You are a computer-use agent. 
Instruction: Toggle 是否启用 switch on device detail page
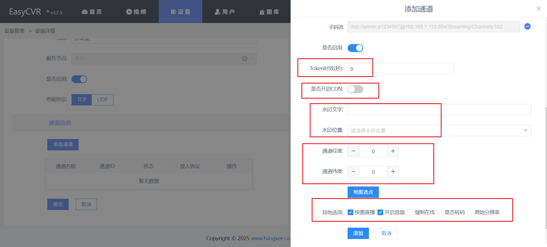[x=79, y=79]
